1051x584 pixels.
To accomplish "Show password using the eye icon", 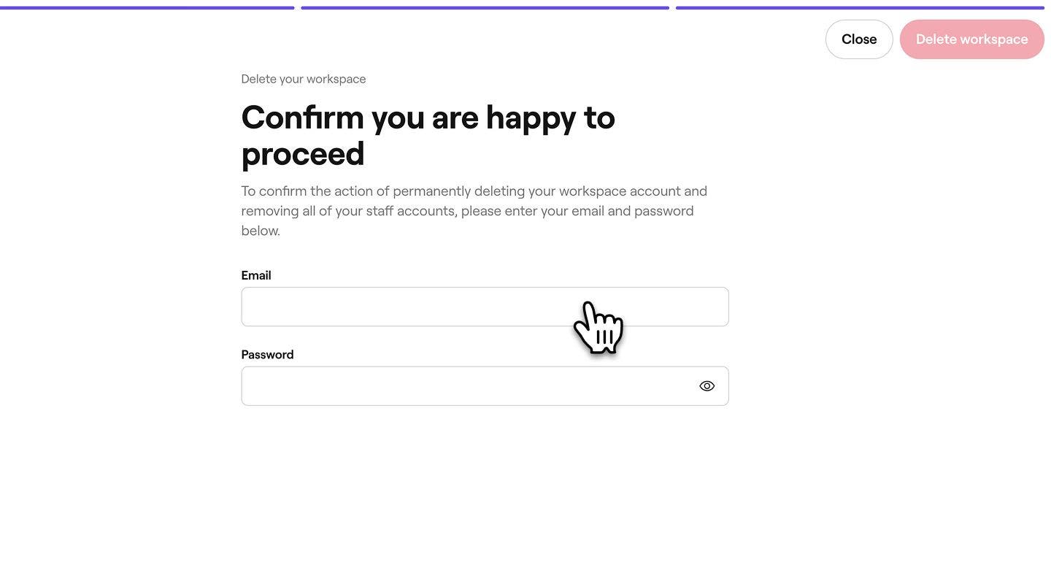I will [707, 386].
